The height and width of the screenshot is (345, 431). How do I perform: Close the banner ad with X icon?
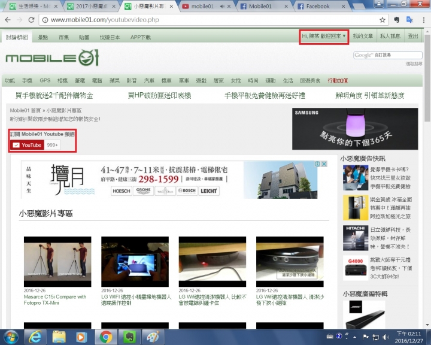(324, 164)
